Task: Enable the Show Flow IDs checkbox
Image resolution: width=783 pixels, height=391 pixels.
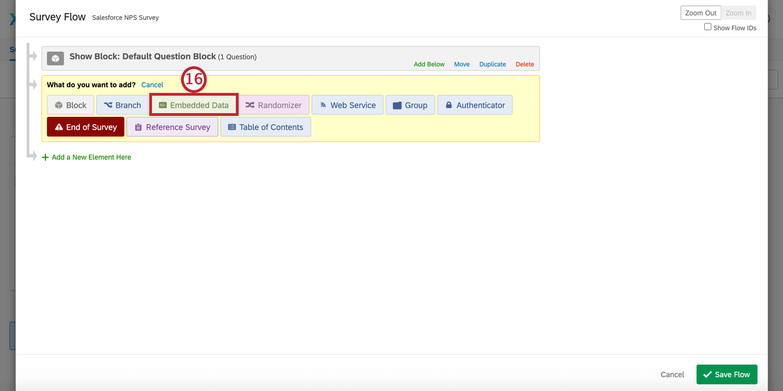Action: point(707,27)
